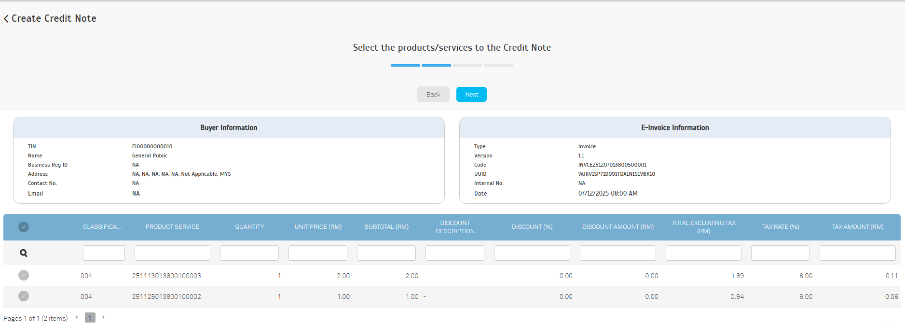Click the search magnifier icon in filter row

(23, 253)
